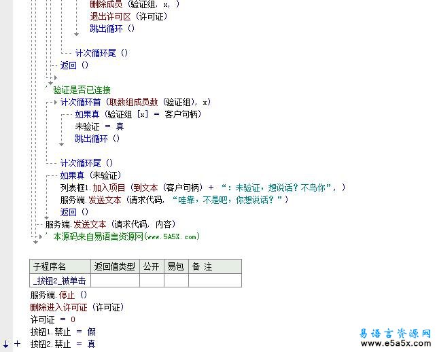Select the _按钮2_被单击 subroutine name cell
This screenshot has height=352, width=437.
pyautogui.click(x=60, y=281)
